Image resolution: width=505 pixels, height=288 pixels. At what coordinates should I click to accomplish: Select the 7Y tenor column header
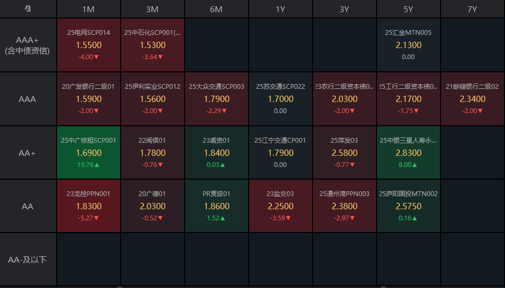pos(472,9)
